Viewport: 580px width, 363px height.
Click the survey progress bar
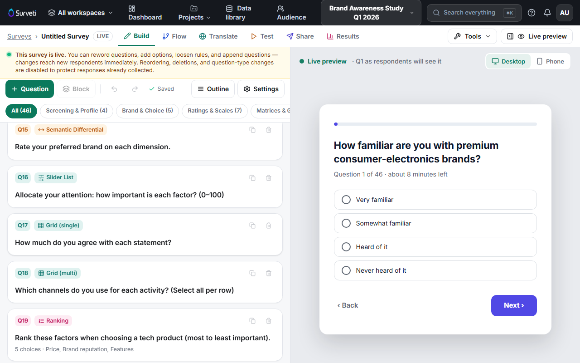coord(435,124)
